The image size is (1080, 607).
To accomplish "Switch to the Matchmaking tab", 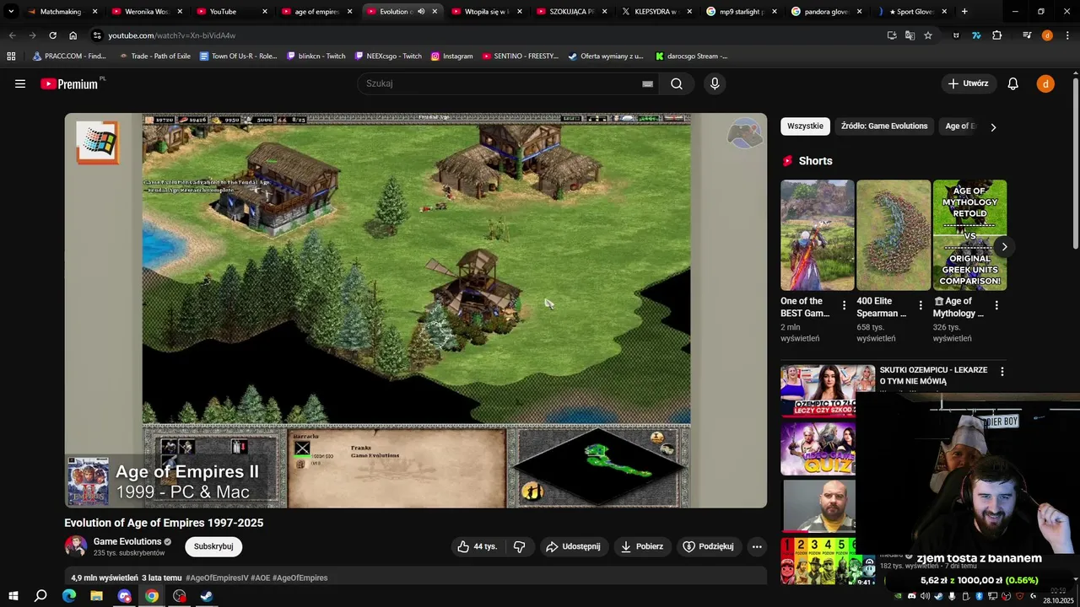I will (x=61, y=12).
